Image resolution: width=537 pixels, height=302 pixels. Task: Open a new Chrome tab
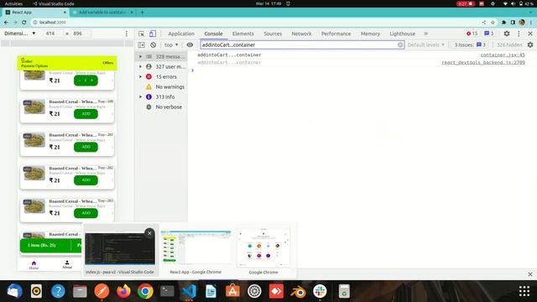[x=142, y=12]
